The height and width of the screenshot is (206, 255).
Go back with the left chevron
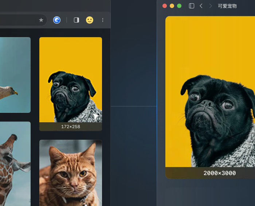click(x=201, y=6)
